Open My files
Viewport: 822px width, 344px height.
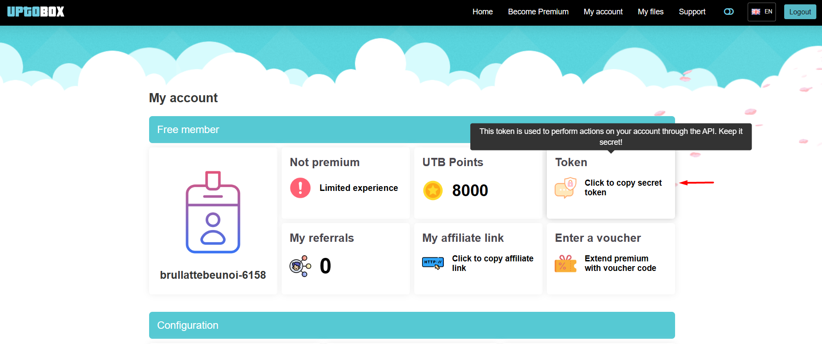coord(650,12)
